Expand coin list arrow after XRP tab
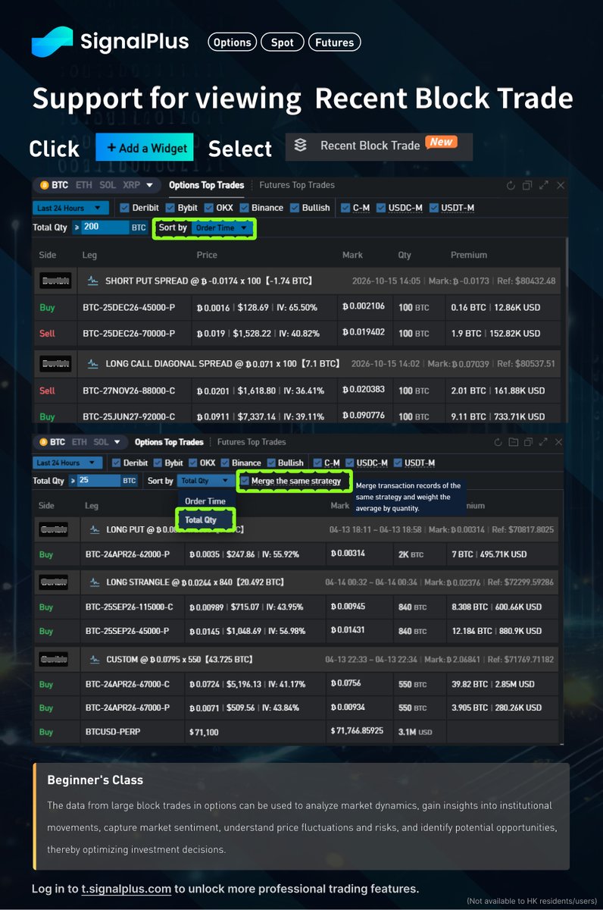The image size is (603, 910). [149, 185]
